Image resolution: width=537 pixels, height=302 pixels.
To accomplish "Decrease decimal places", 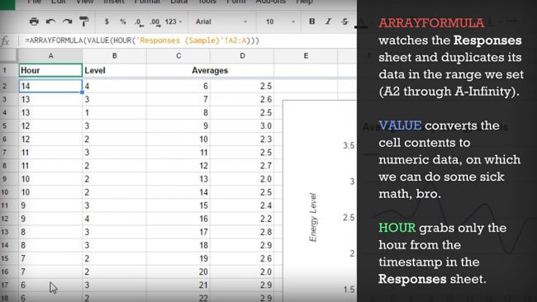I will [x=139, y=22].
